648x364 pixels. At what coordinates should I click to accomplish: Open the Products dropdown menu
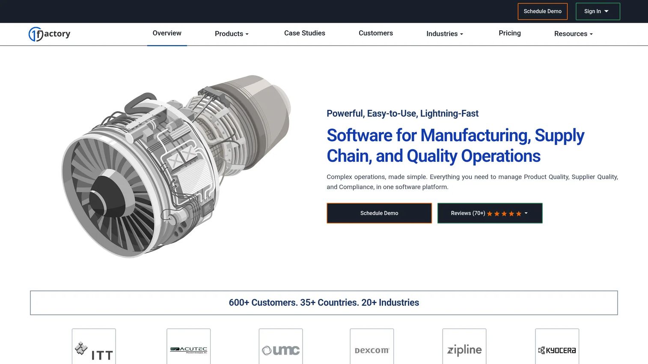point(232,34)
